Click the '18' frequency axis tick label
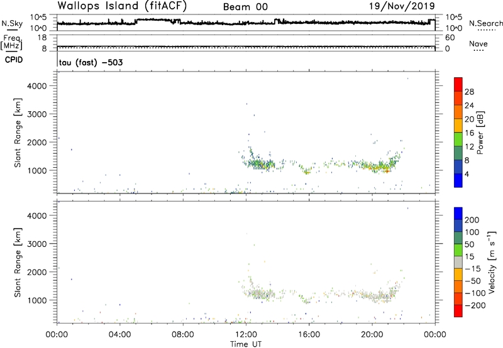This screenshot has height=348, width=503. pos(42,38)
